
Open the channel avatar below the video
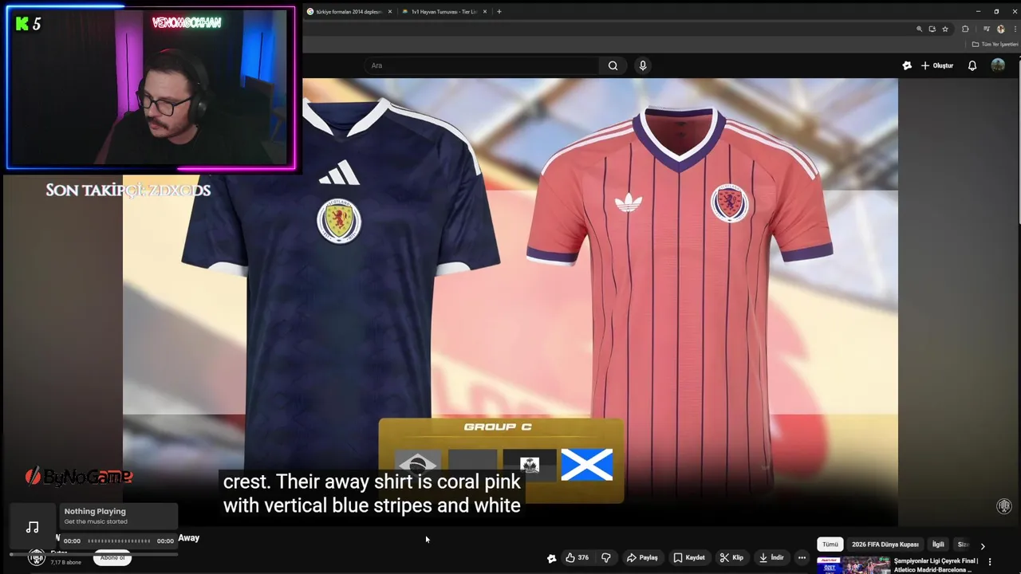point(36,557)
